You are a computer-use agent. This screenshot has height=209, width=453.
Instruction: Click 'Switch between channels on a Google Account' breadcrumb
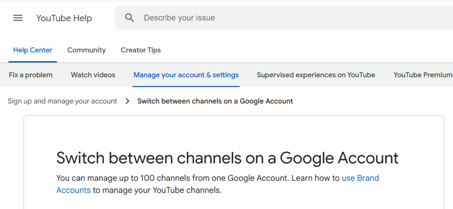[x=215, y=101]
